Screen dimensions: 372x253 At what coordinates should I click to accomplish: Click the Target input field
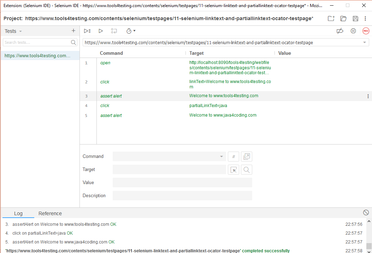pos(169,170)
